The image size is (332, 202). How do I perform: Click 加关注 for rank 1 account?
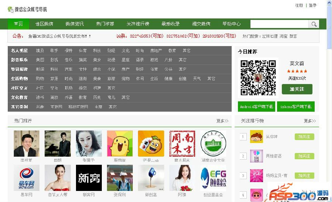click(304, 137)
